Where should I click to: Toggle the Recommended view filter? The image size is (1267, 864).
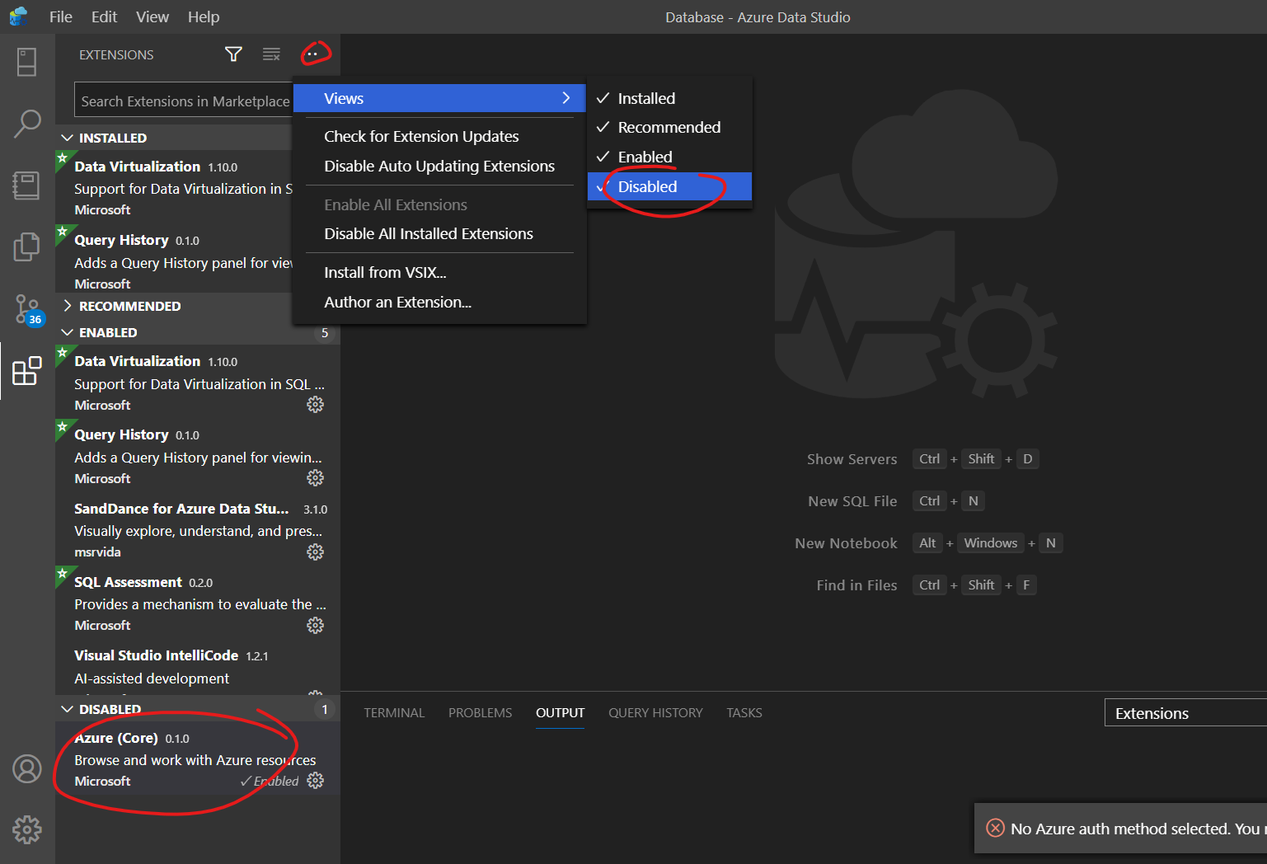coord(669,127)
